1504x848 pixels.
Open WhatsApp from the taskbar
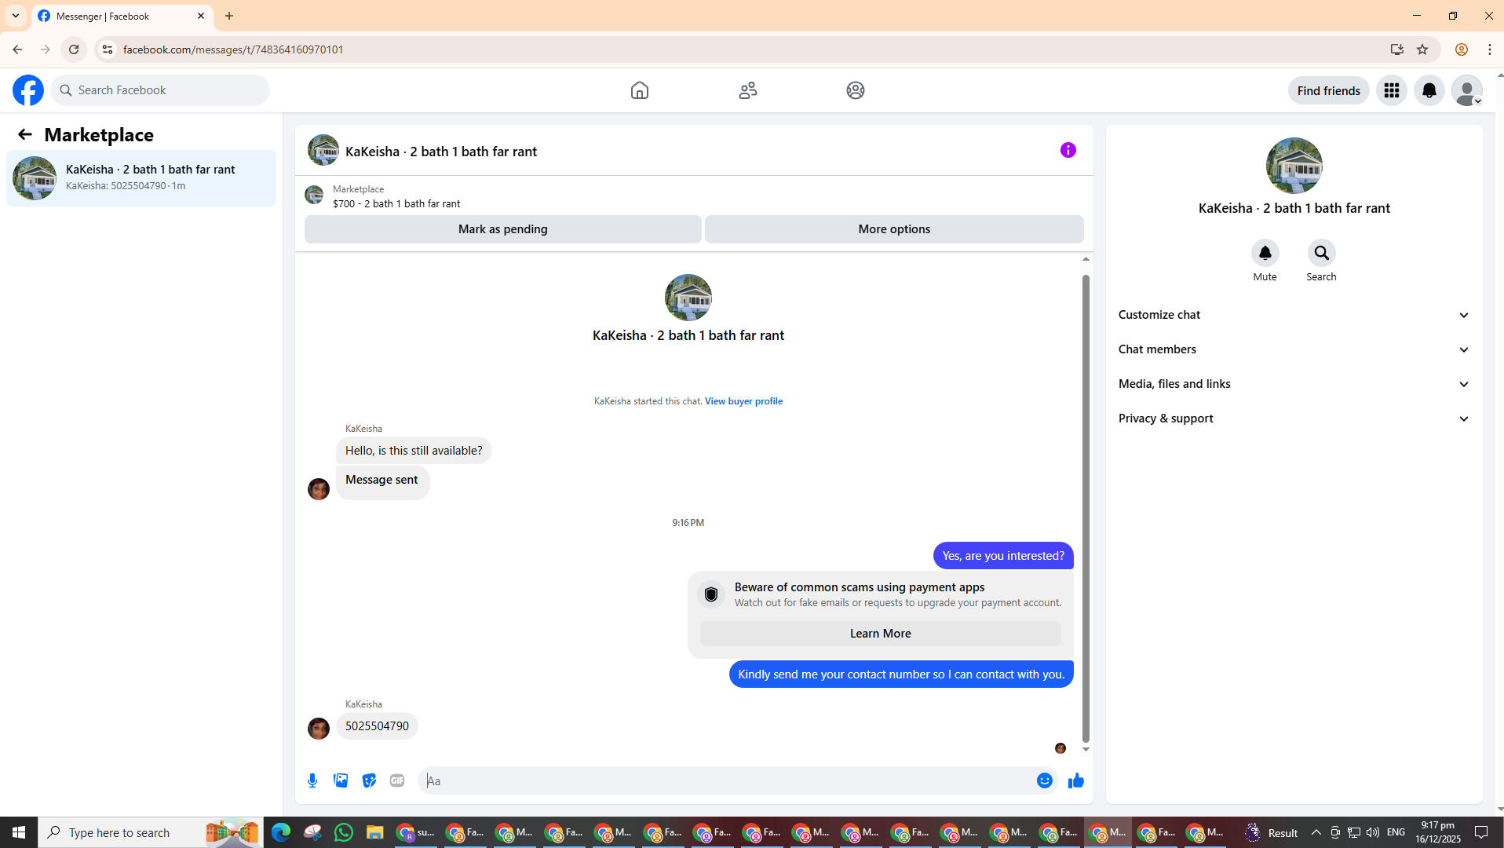[x=344, y=832]
